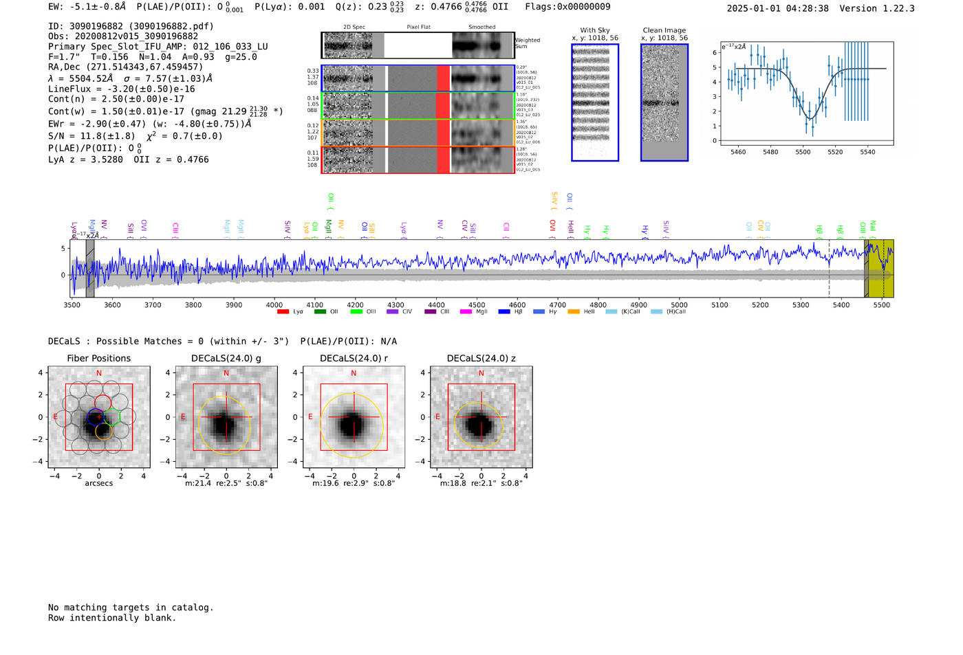Click the 'OII z = 0.4766' value
The width and height of the screenshot is (963, 655).
171,159
